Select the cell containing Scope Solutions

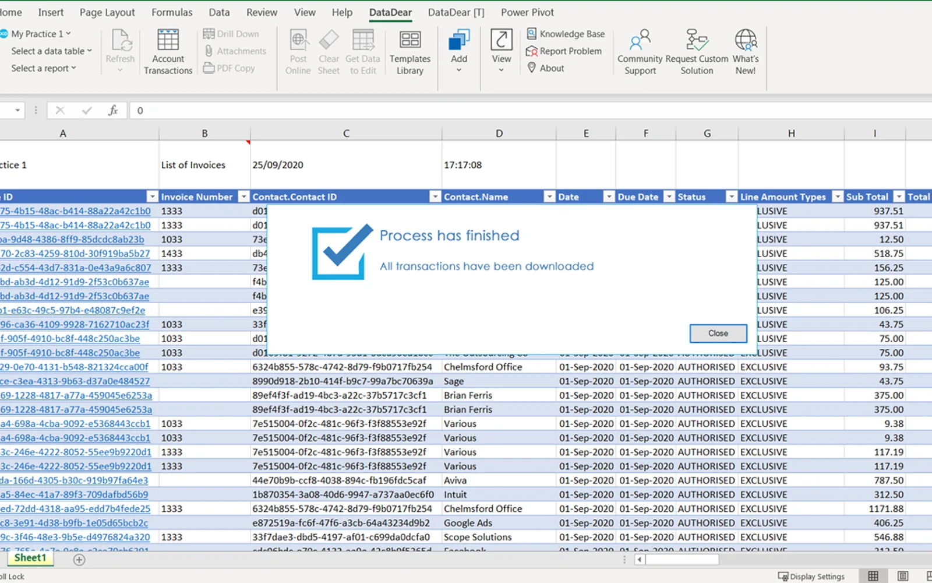(x=499, y=538)
